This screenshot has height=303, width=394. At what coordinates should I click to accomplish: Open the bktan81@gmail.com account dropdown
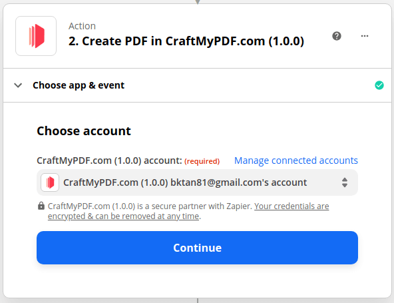(197, 182)
